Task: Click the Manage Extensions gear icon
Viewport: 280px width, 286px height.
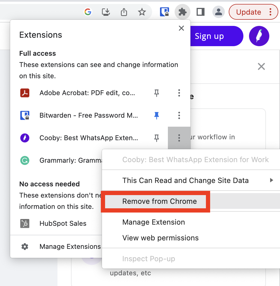Action: point(25,247)
